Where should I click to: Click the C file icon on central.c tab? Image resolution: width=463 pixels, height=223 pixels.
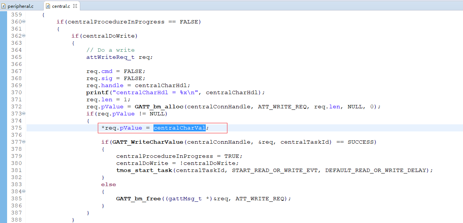pyautogui.click(x=48, y=6)
